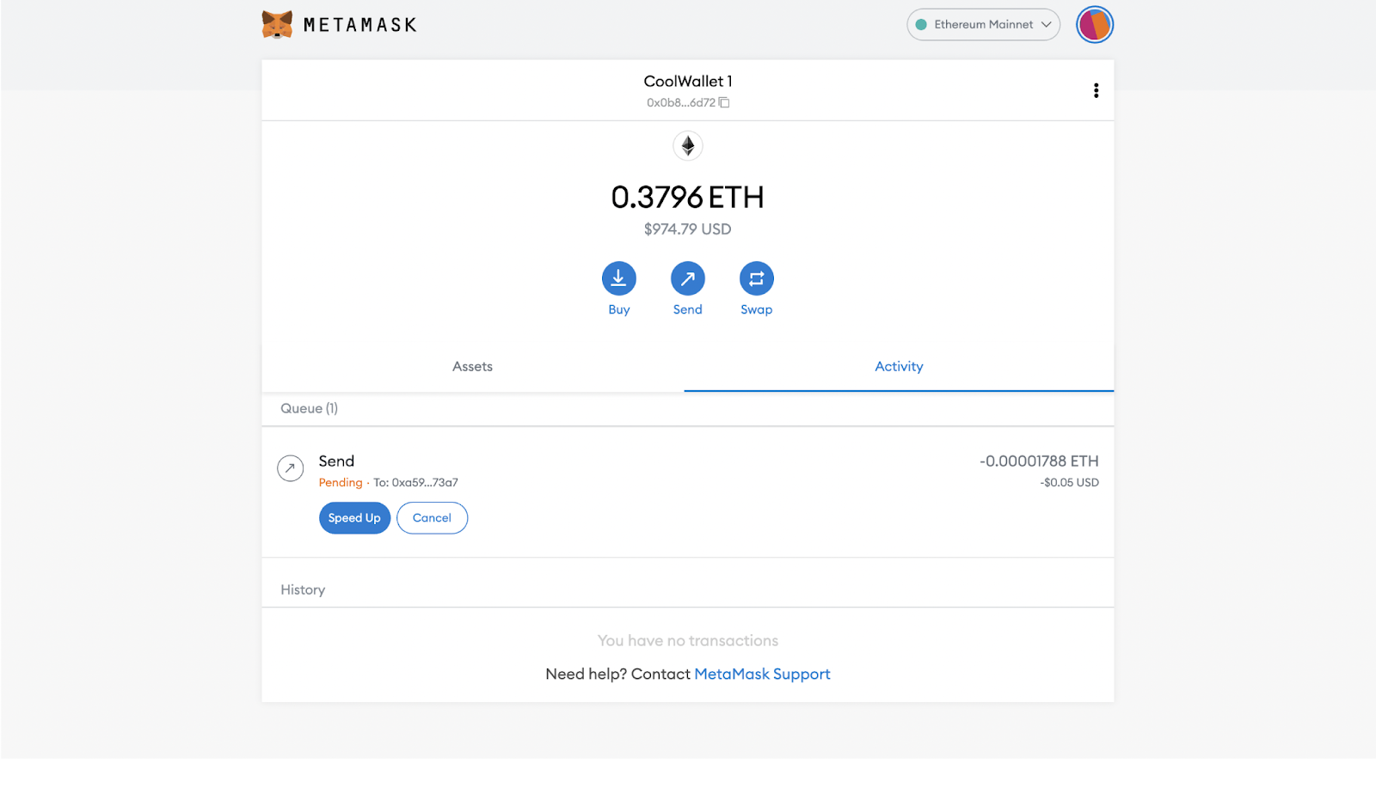Click the Pending status label
Screen dimensions: 1376x812
(x=341, y=483)
